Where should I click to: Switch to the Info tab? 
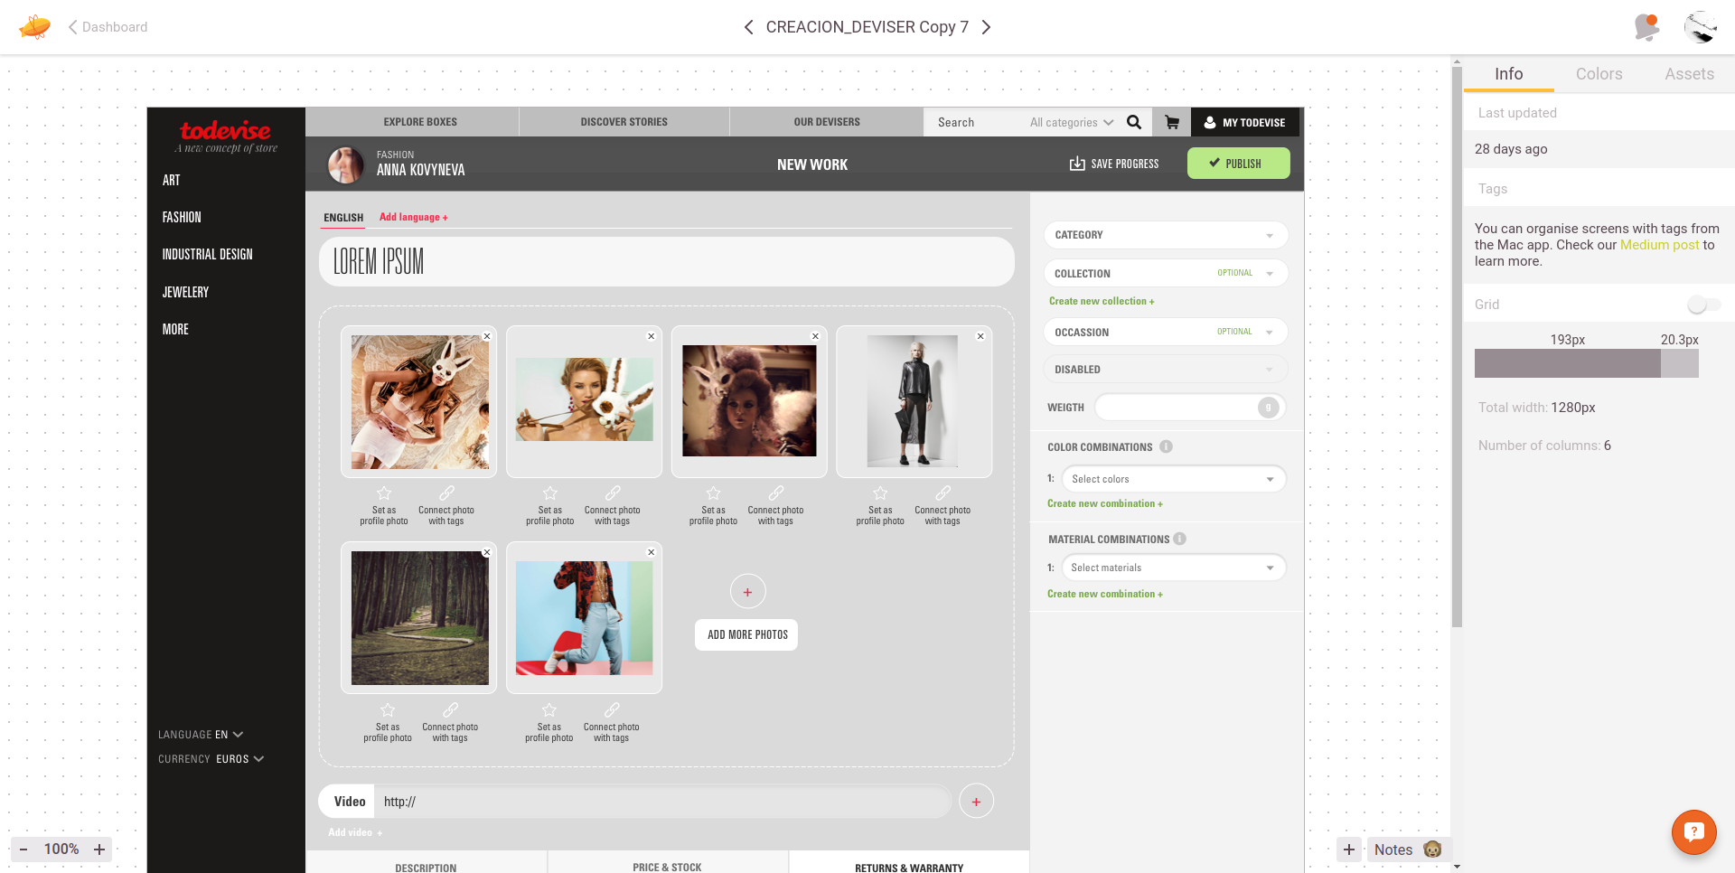1508,74
